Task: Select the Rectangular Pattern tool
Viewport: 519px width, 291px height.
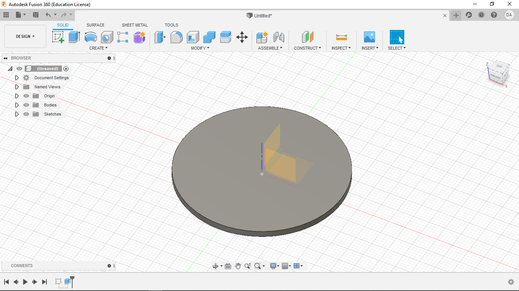Action: click(x=123, y=37)
